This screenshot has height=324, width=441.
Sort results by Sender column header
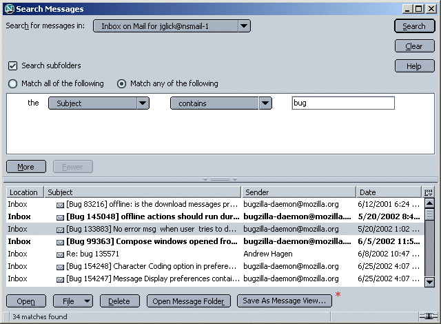point(298,192)
